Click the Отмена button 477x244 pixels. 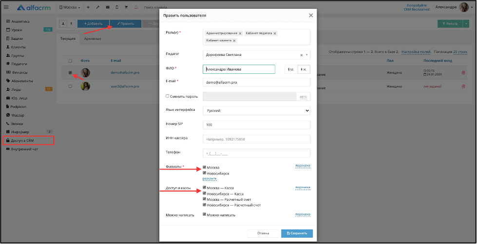click(263, 233)
